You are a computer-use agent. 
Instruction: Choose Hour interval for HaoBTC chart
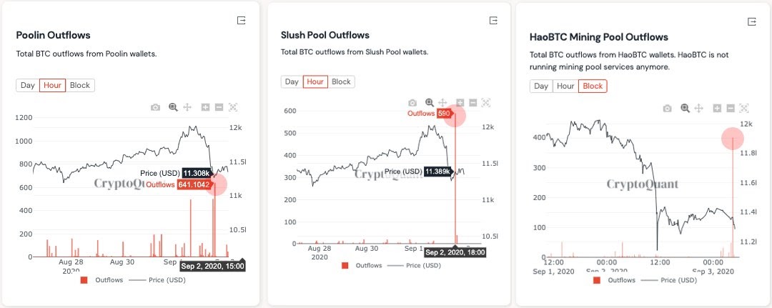click(565, 86)
